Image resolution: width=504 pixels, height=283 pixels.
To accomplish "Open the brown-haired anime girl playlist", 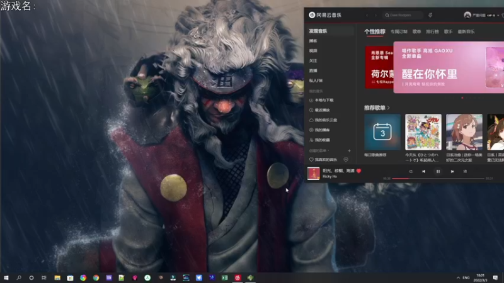I will [x=464, y=132].
